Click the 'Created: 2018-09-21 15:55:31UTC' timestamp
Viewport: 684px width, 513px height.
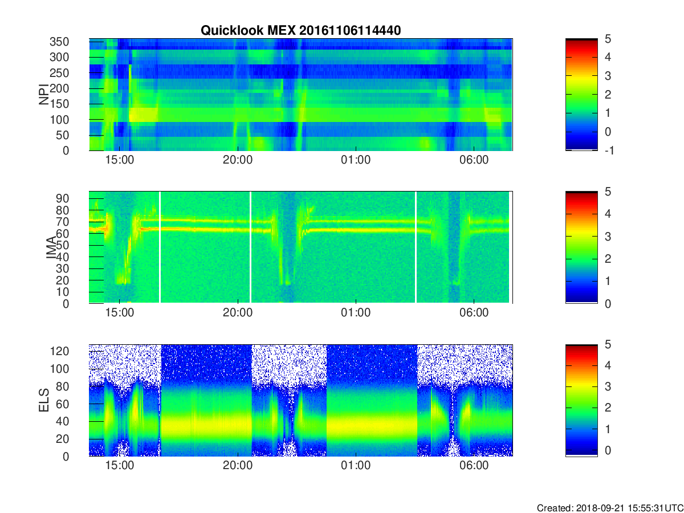click(609, 508)
